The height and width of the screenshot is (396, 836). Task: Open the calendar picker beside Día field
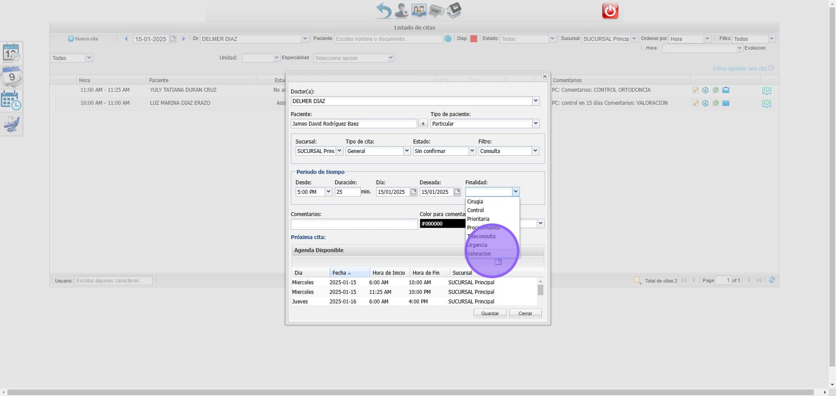coord(414,192)
